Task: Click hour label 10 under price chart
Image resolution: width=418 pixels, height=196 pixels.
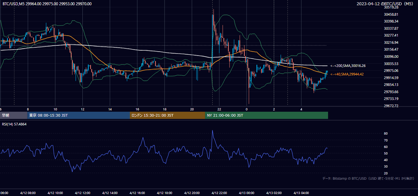Action: point(55,109)
